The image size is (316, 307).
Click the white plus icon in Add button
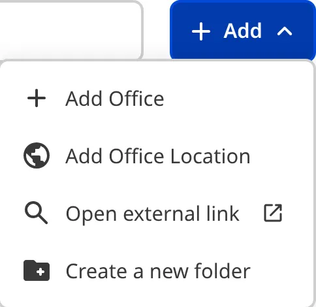[201, 31]
